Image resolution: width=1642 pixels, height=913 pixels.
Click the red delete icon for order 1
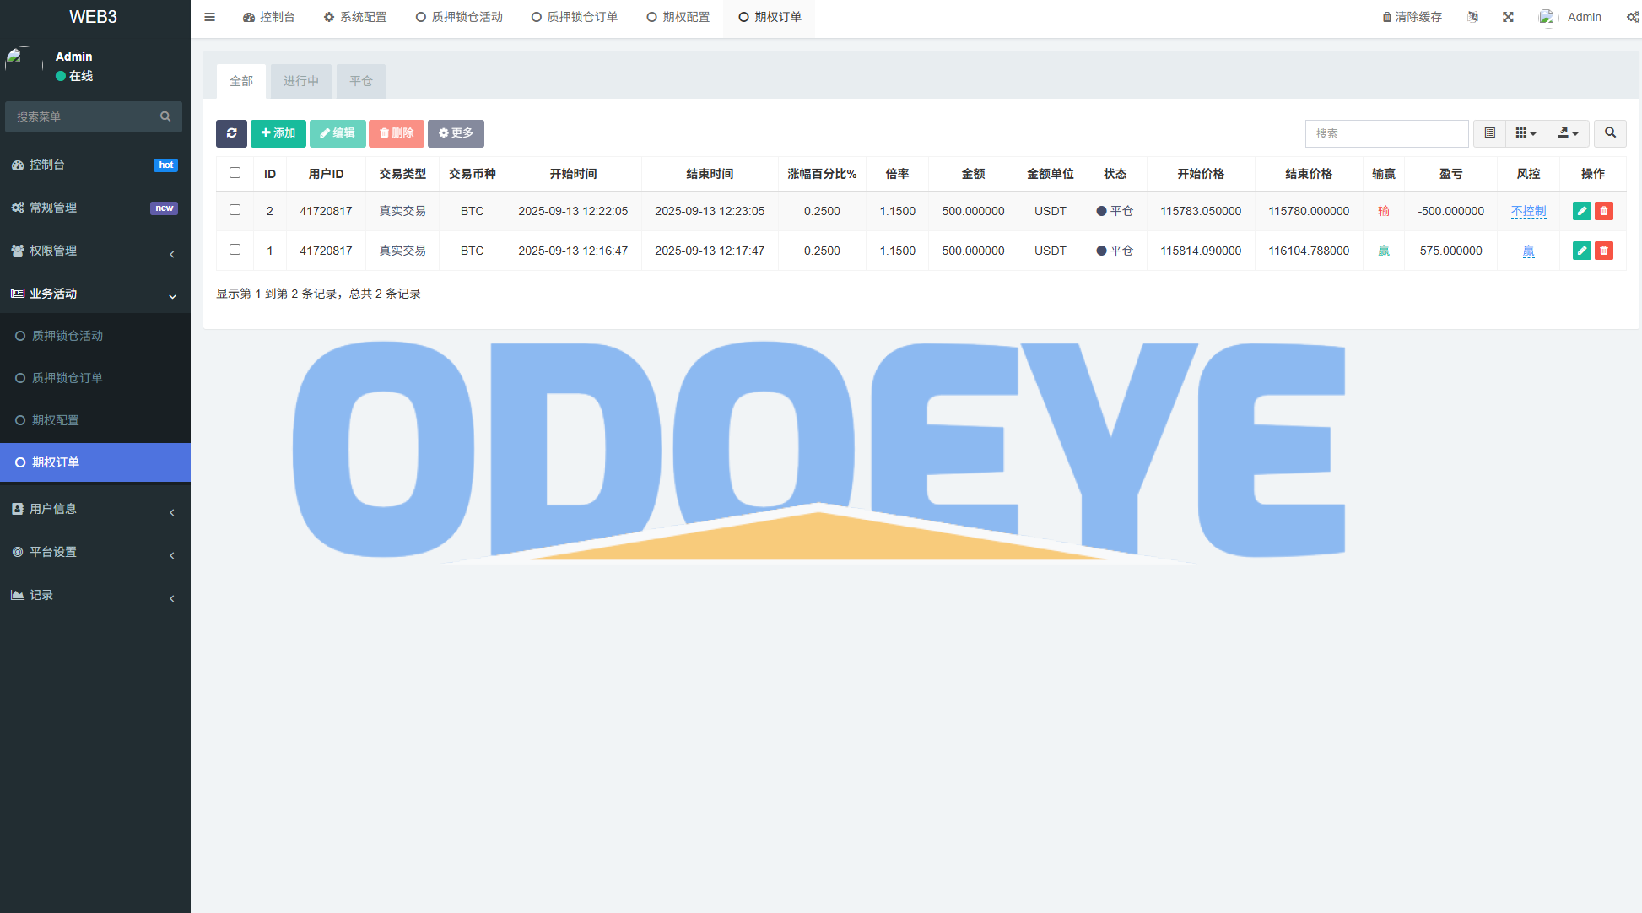coord(1604,251)
